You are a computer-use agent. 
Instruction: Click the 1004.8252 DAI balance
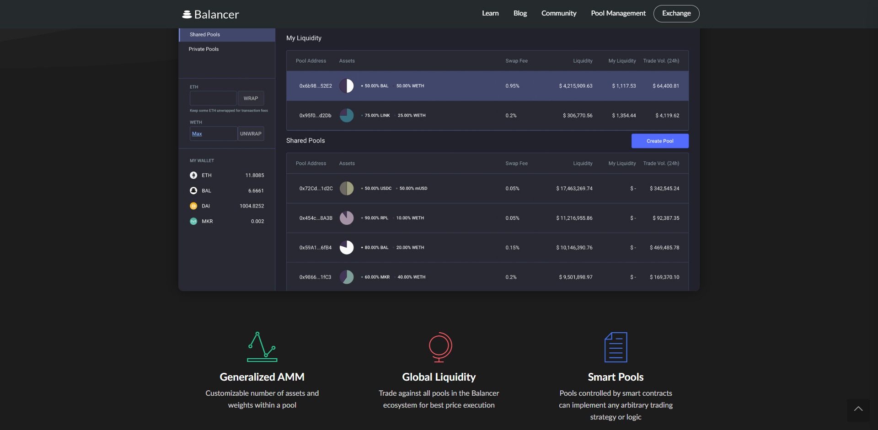(252, 206)
